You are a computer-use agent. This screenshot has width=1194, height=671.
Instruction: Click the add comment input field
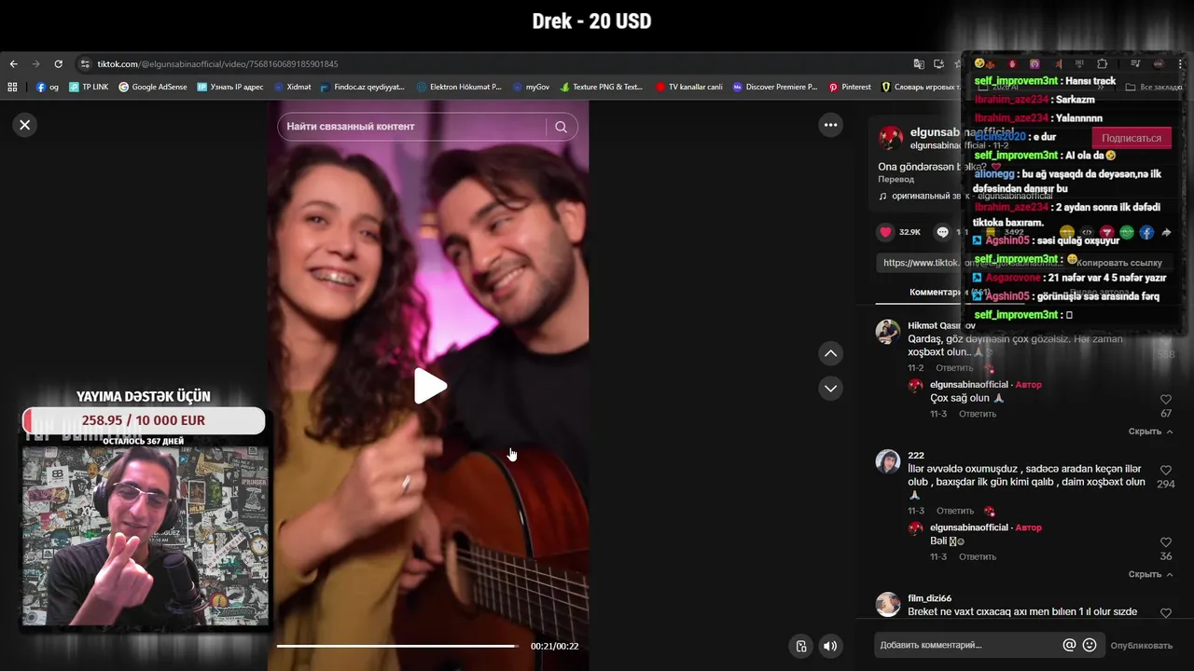(966, 645)
